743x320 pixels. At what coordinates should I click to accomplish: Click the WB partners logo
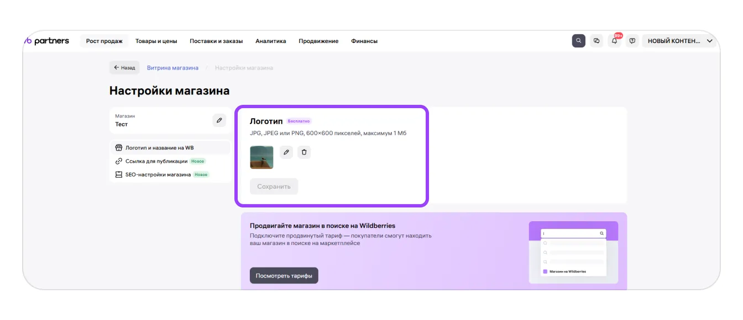coord(46,41)
